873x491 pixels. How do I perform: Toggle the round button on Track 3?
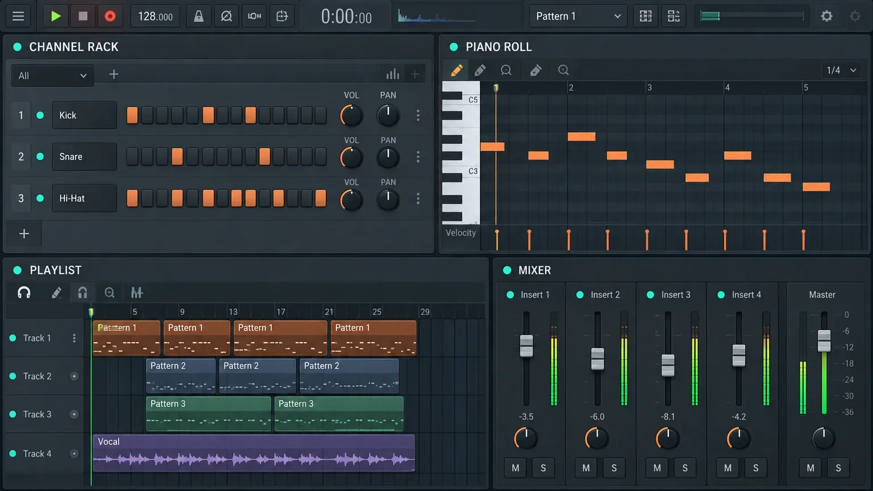click(x=74, y=414)
